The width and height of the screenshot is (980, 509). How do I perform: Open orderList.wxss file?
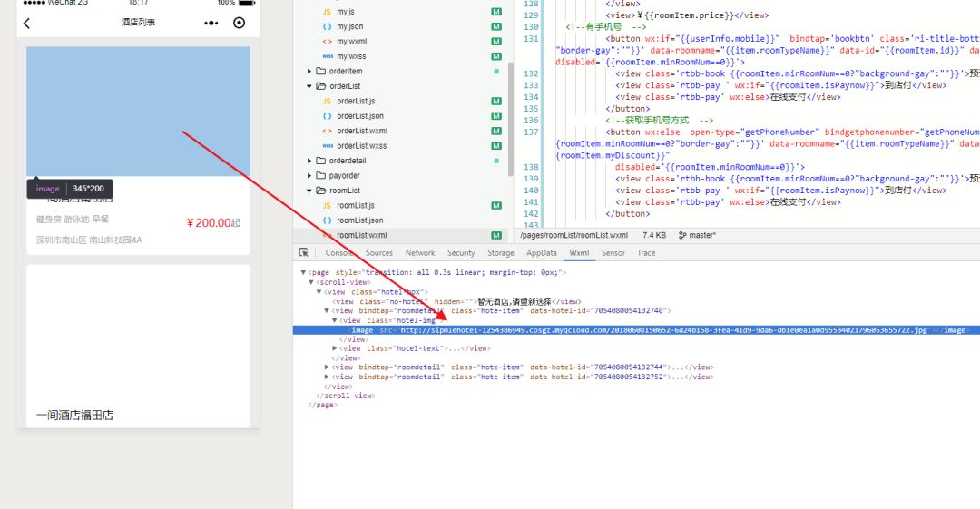(x=361, y=146)
